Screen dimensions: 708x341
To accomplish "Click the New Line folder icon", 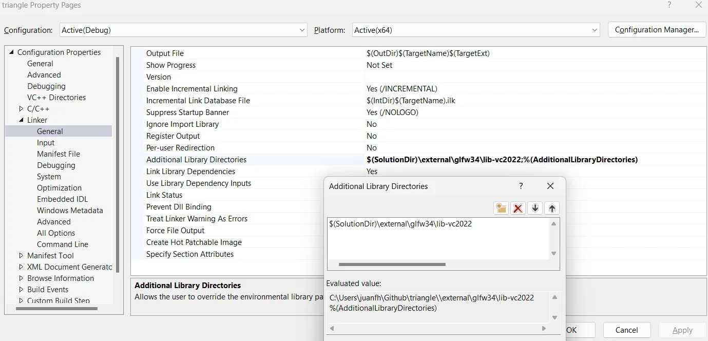I will tap(501, 207).
